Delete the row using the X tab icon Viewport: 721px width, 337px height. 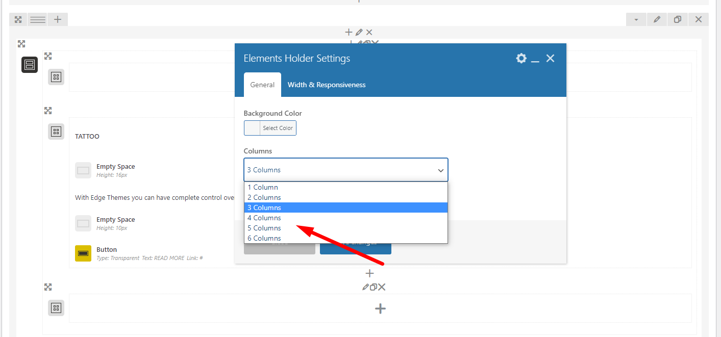click(x=699, y=19)
